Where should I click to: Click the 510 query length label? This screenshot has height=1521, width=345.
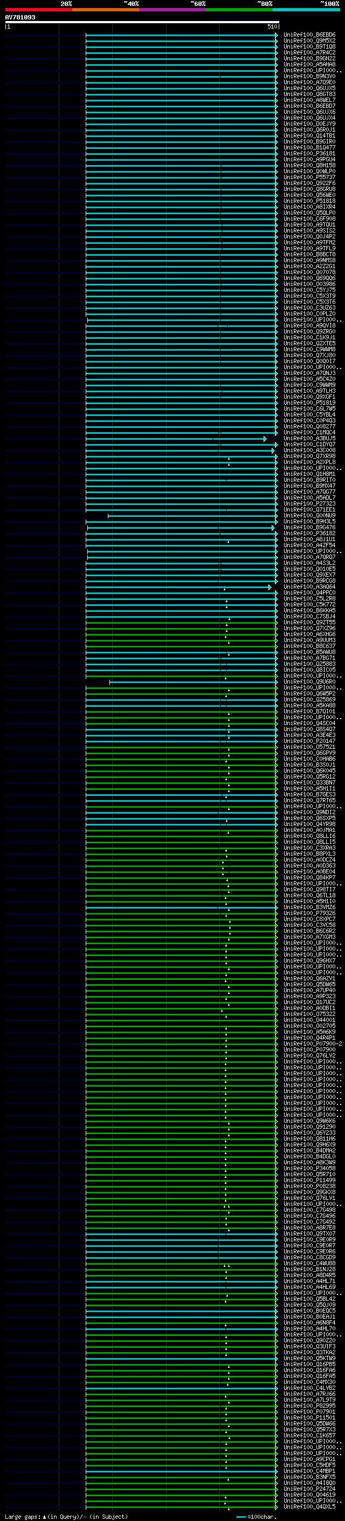272,26
